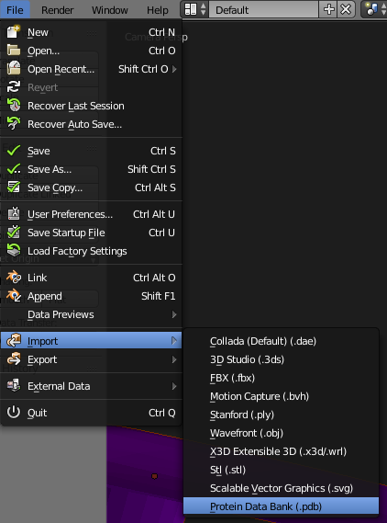The height and width of the screenshot is (523, 387).
Task: Click the Open Recent folder icon
Action: coord(14,69)
